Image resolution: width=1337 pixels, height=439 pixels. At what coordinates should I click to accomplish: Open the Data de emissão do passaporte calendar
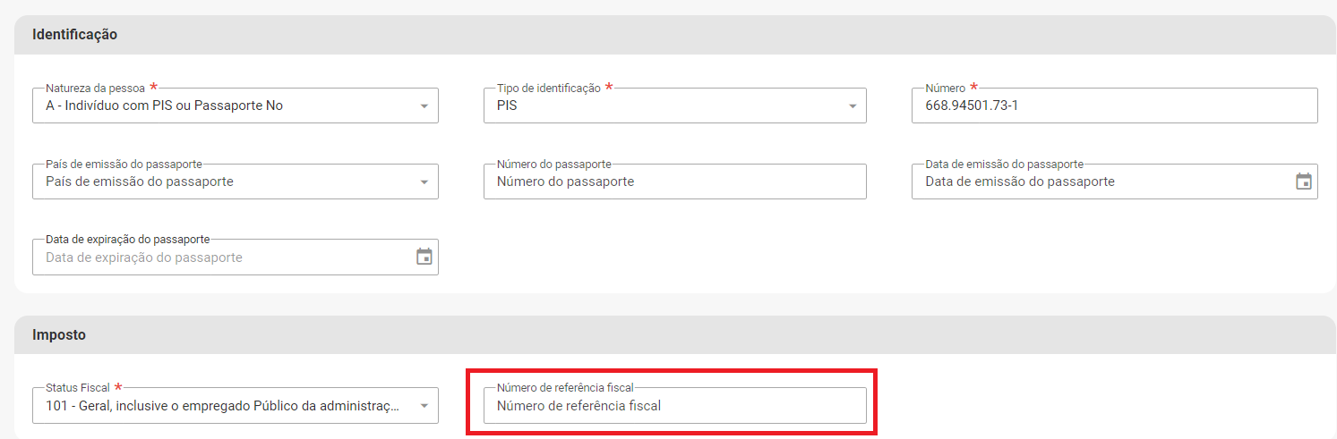point(1303,182)
